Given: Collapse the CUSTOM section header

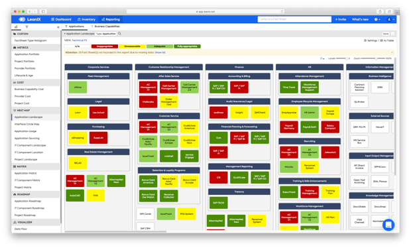Looking at the screenshot, I should click(36, 34).
